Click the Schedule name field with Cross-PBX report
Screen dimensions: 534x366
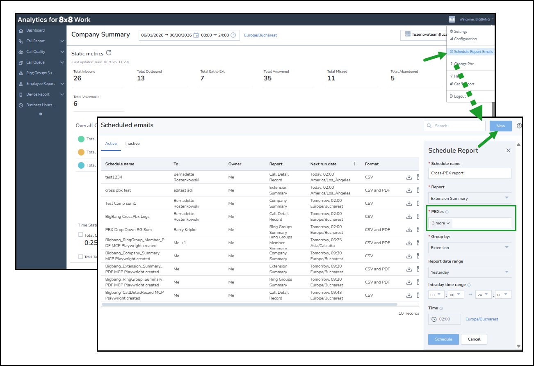tap(470, 173)
